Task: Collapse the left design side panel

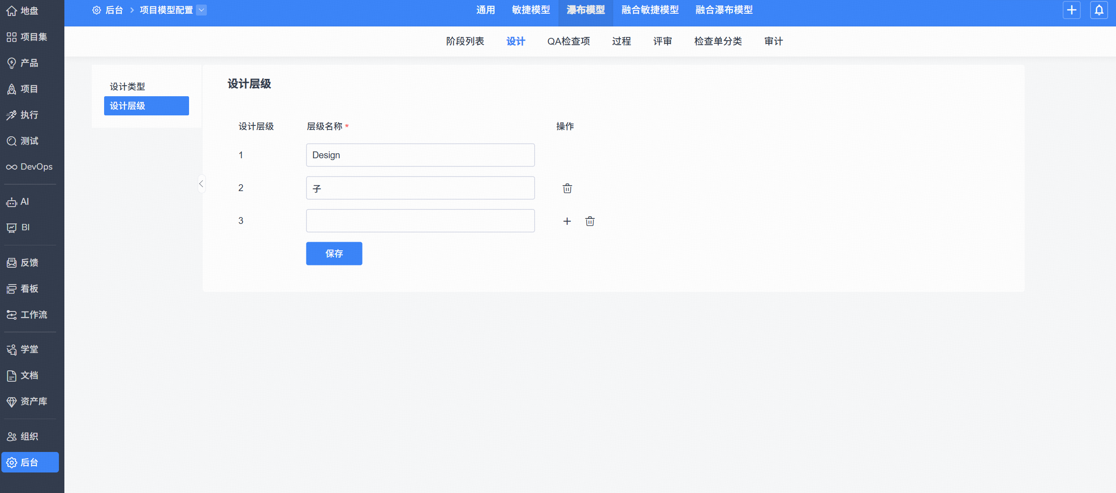Action: (x=201, y=184)
